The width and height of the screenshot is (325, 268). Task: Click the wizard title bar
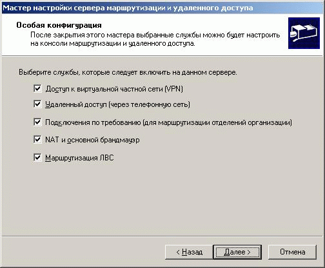coord(162,8)
